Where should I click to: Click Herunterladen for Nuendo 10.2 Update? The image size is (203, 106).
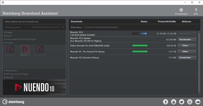[185, 40]
